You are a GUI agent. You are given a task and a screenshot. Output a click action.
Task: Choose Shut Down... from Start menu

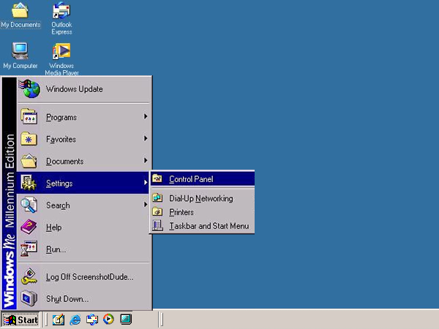click(x=83, y=299)
